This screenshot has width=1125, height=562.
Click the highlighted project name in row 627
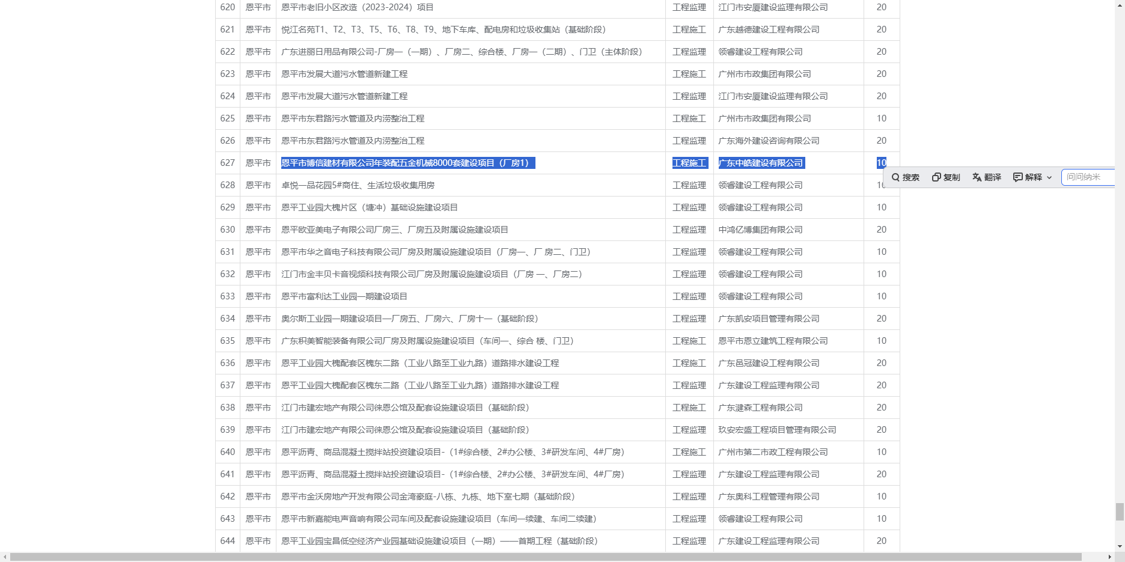tap(407, 163)
